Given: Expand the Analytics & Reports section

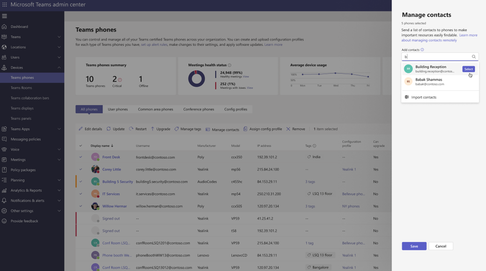Looking at the screenshot, I should [59, 190].
